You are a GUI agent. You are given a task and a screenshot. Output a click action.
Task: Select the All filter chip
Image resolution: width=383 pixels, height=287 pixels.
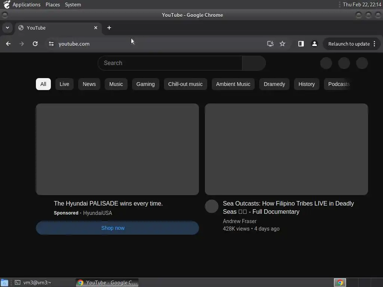tap(43, 84)
